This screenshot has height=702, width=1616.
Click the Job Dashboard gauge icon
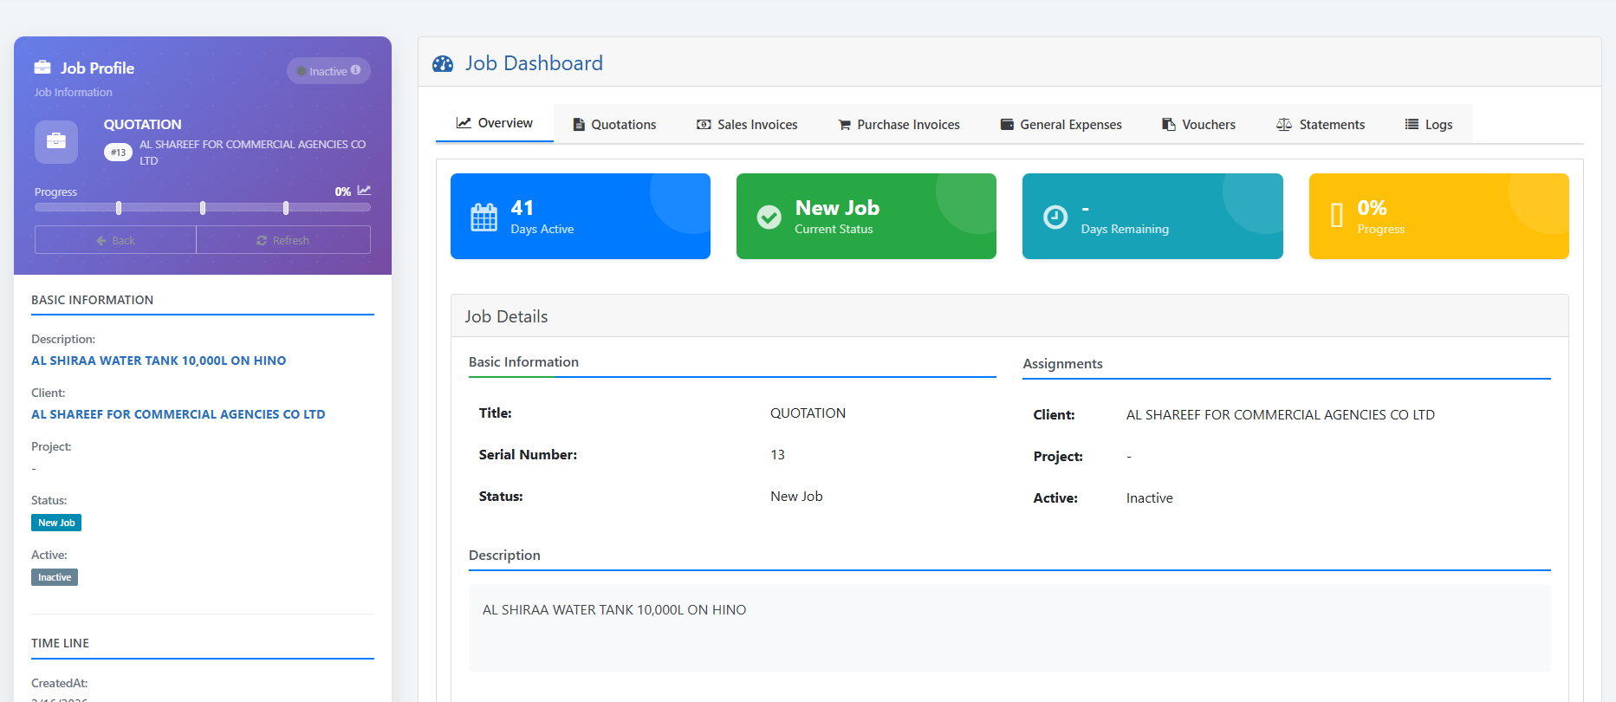tap(443, 64)
